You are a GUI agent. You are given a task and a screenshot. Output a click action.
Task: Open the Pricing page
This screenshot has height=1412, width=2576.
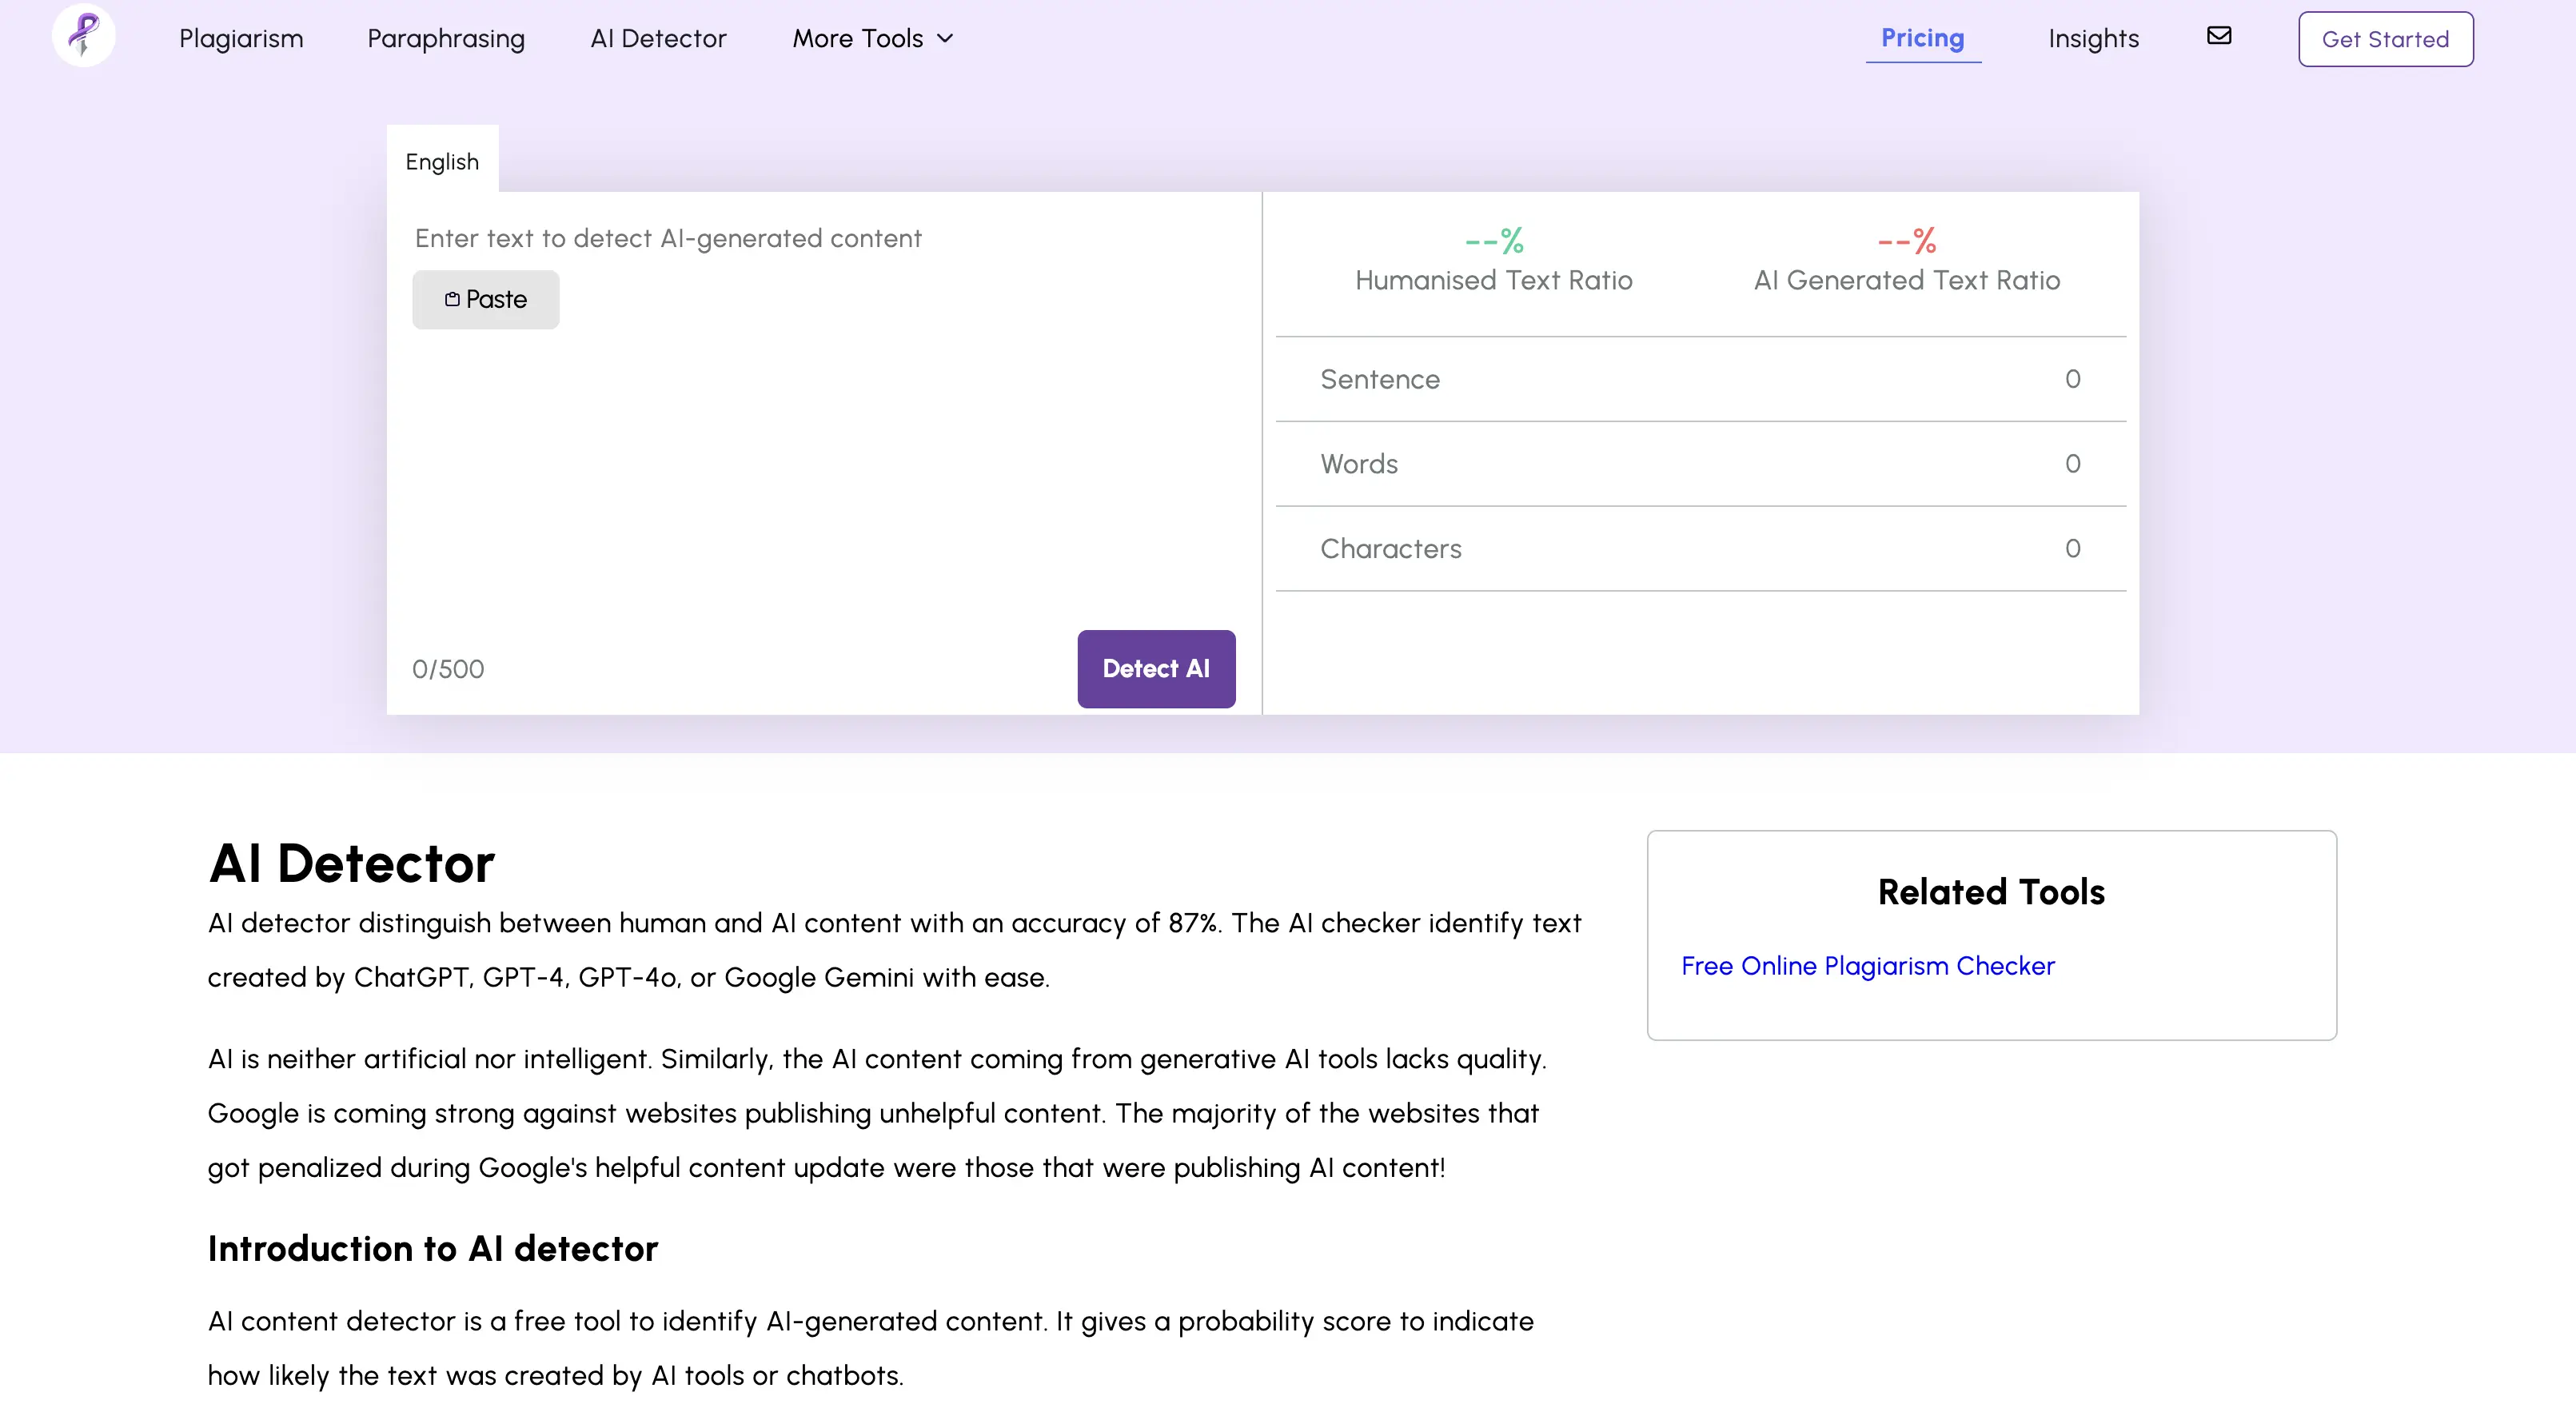[x=1922, y=39]
